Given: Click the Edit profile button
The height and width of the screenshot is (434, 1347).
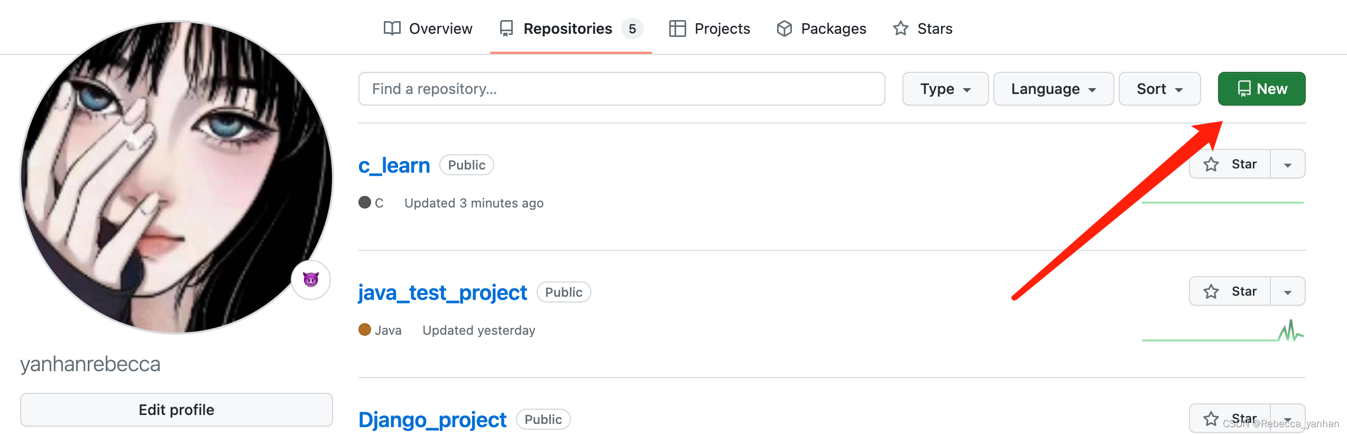Looking at the screenshot, I should point(177,410).
